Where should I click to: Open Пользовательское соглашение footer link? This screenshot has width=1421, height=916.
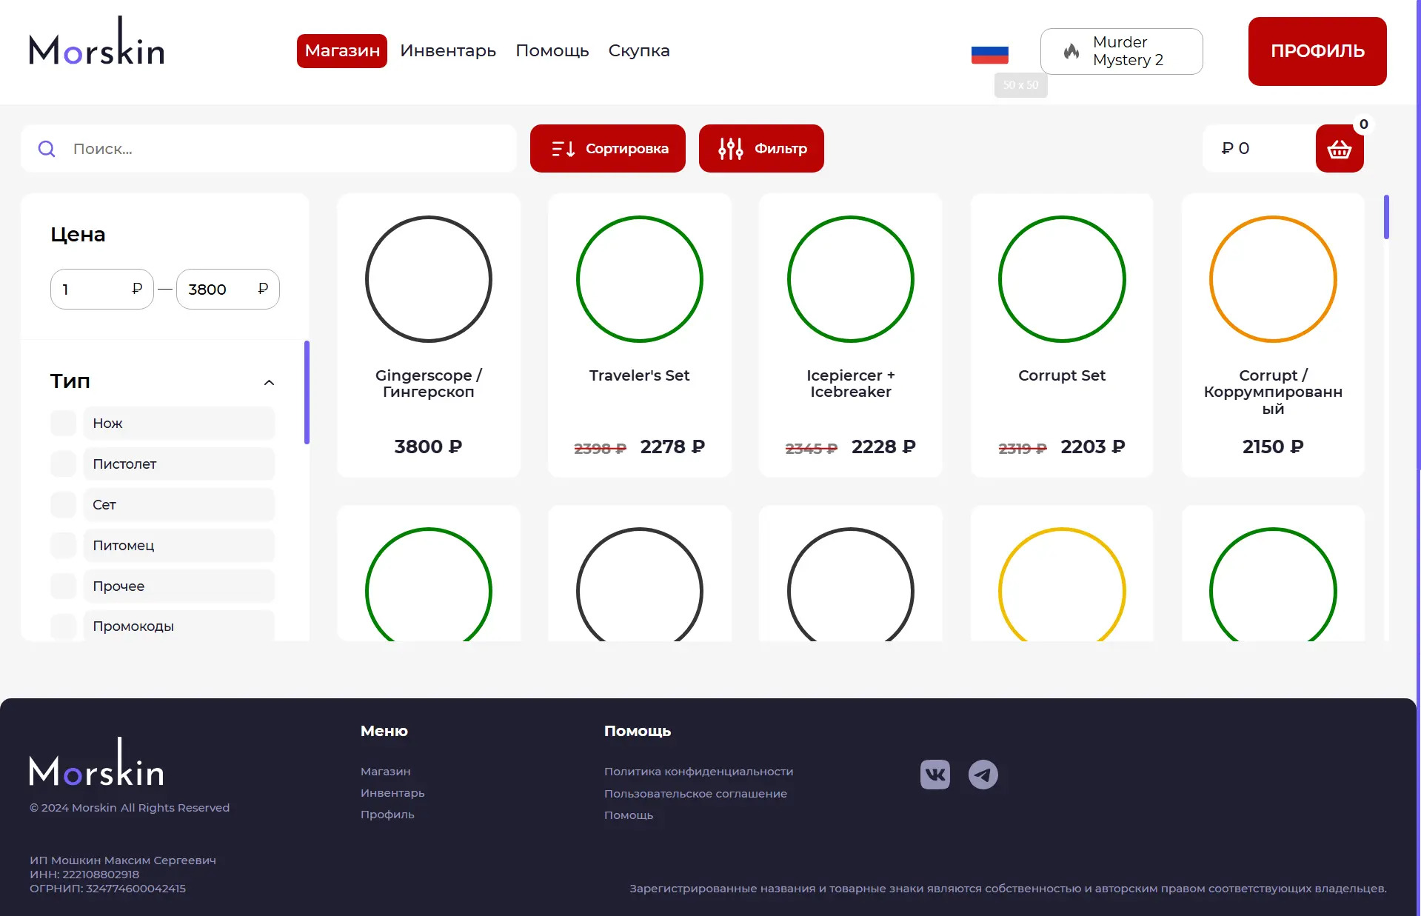695,794
